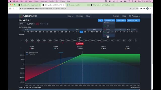Image resolution: width=161 pixels, height=90 pixels.
Task: Click the SPX ticker symbol input field
Action: [23, 24]
